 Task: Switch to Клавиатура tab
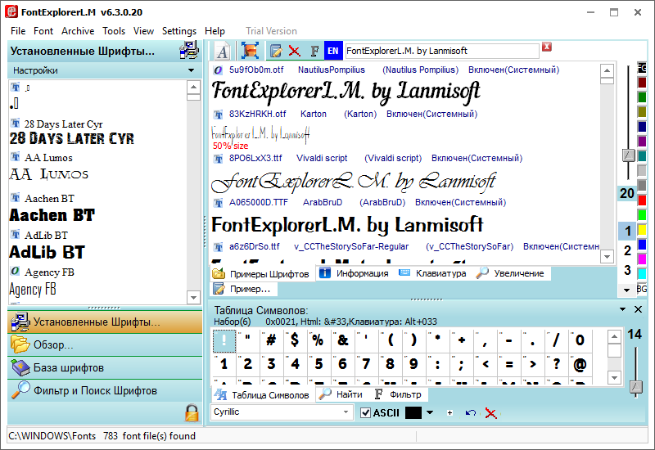pyautogui.click(x=433, y=273)
